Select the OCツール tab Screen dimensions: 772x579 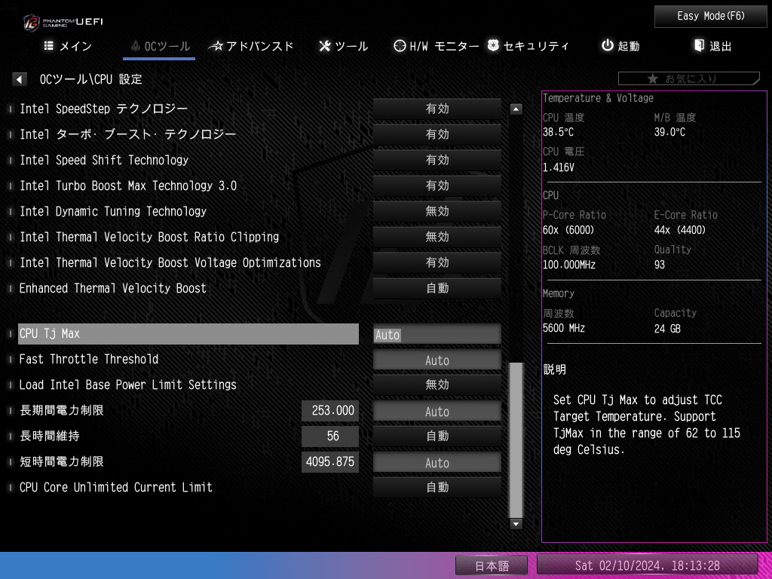159,46
